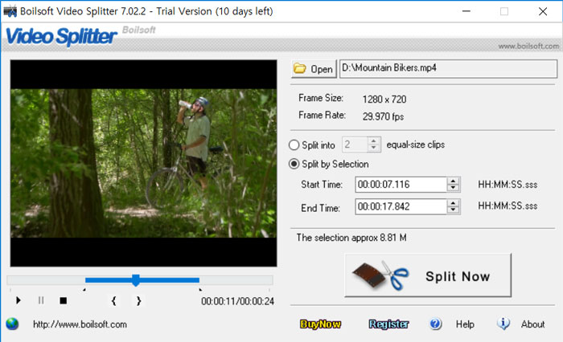Viewport: 563px width, 342px height.
Task: Click the Help question mark icon
Action: pyautogui.click(x=436, y=324)
